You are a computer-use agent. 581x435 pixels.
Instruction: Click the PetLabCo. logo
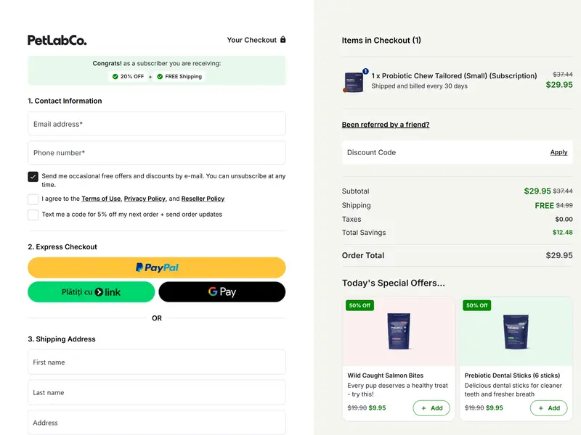pos(57,40)
